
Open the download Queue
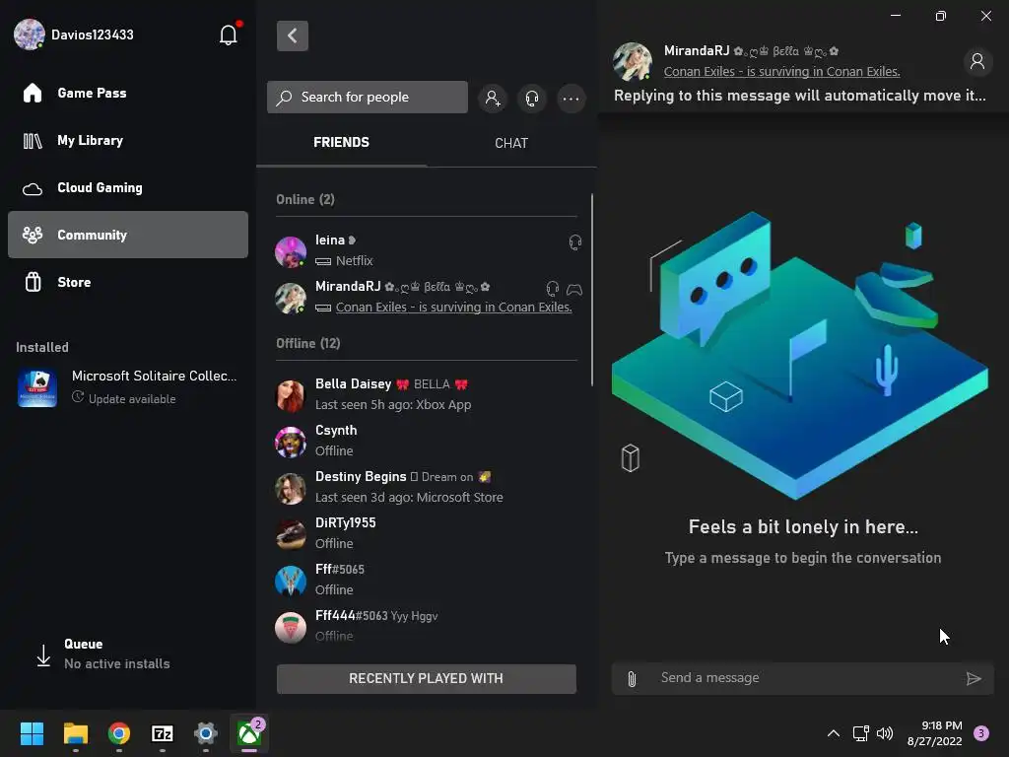pyautogui.click(x=102, y=654)
